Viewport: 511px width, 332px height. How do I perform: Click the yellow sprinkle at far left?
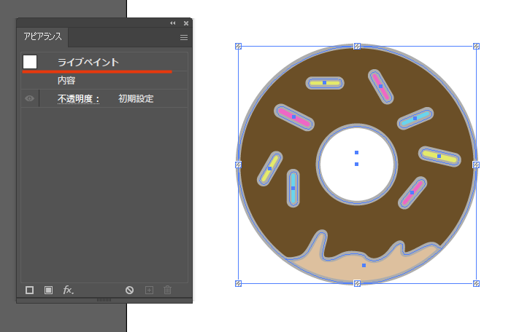click(x=270, y=168)
